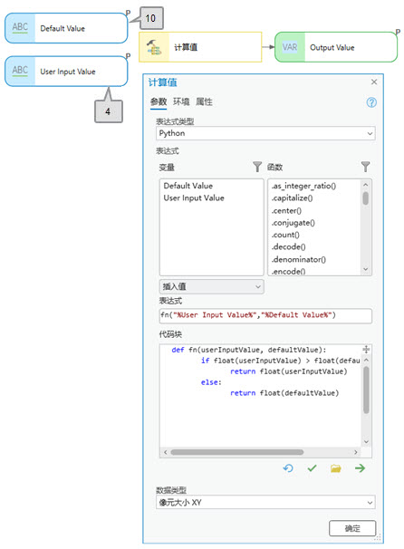The image size is (404, 549).
Task: Switch to the 属性 tab
Action: [204, 101]
